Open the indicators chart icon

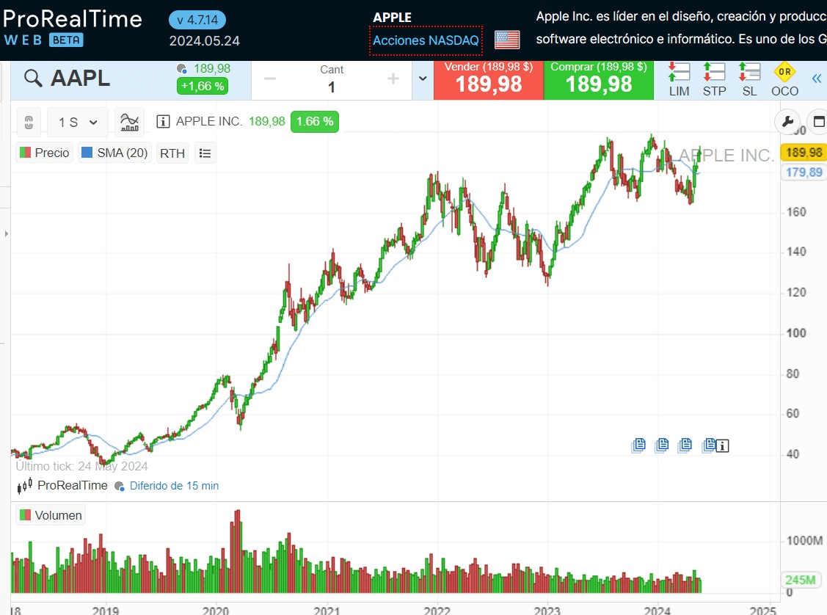130,122
